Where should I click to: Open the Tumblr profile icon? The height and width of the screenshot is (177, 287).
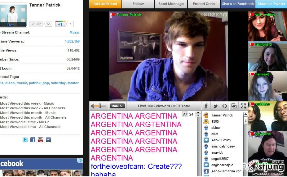[x=48, y=140]
